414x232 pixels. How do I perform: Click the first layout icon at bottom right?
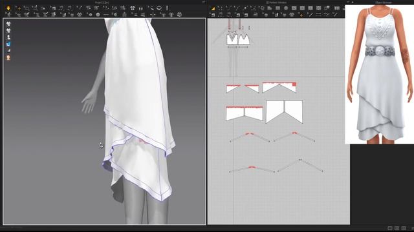(390, 228)
